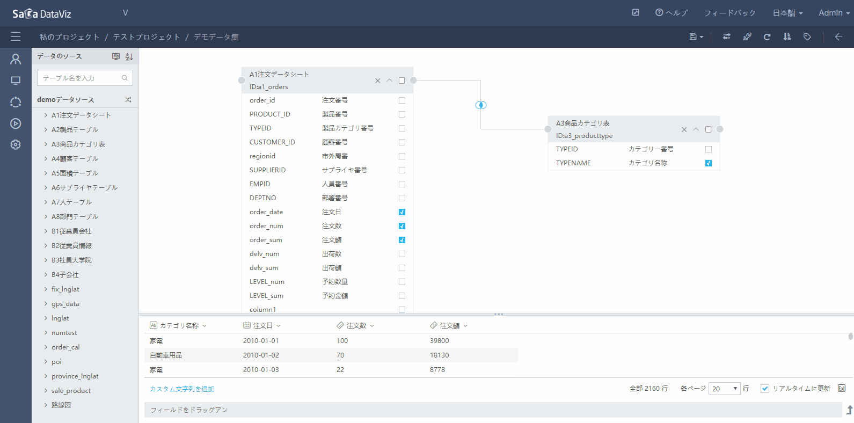Screen dimensions: 854x423
Task: Go back with the left arrow icon
Action: (838, 37)
